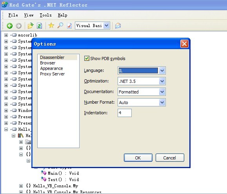Open the Number Format Auto dropdown
227x194 pixels.
(162, 102)
